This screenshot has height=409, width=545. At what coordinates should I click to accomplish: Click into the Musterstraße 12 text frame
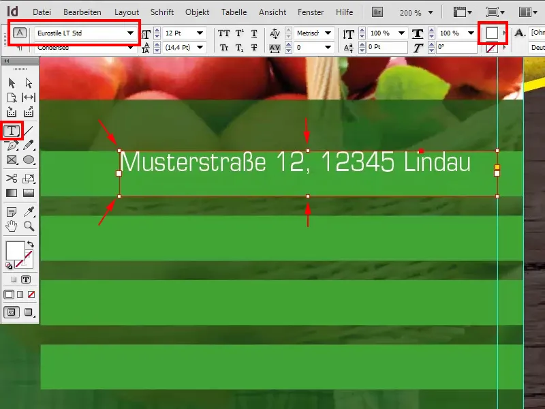309,174
